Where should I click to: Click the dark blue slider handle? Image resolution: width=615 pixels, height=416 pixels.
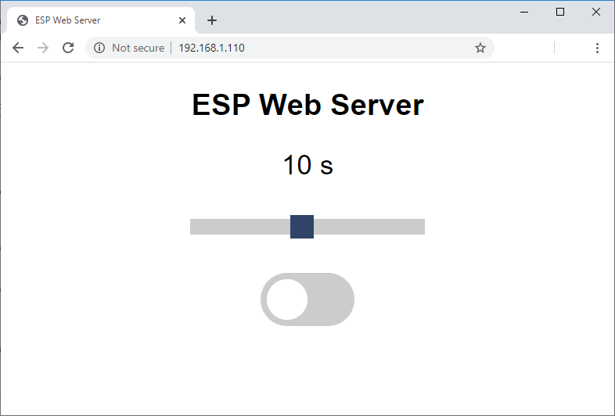[302, 227]
